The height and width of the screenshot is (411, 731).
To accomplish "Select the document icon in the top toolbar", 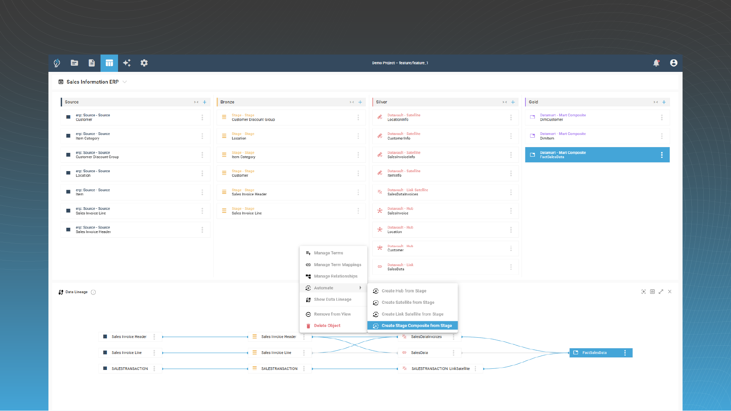I will click(x=92, y=63).
